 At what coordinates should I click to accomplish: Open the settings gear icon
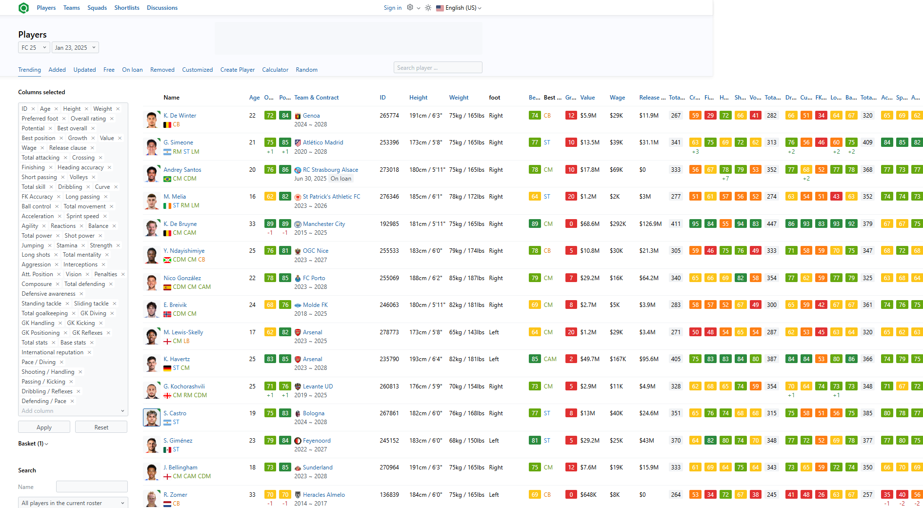click(x=410, y=7)
